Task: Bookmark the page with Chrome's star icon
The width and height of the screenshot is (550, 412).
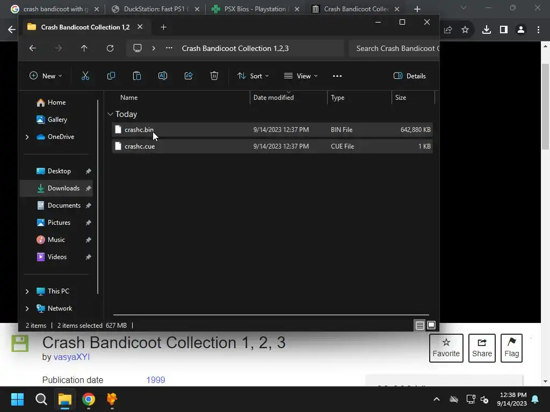Action: pos(465,30)
